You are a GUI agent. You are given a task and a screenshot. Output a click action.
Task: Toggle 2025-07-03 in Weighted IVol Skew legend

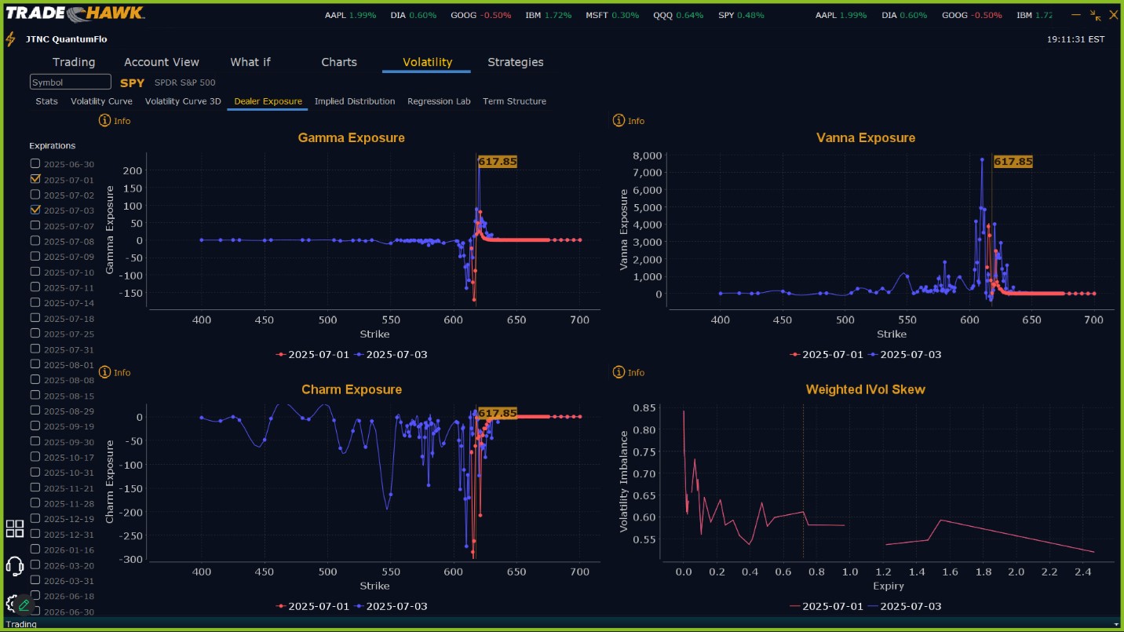(x=905, y=606)
